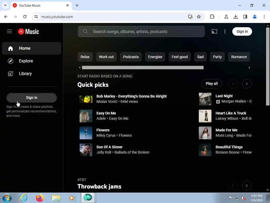View site information icon in address bar
This screenshot has width=270, height=203.
pyautogui.click(x=36, y=17)
